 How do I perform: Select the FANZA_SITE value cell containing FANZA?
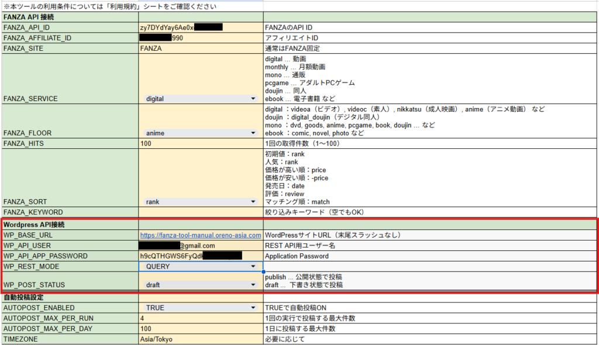coord(200,48)
